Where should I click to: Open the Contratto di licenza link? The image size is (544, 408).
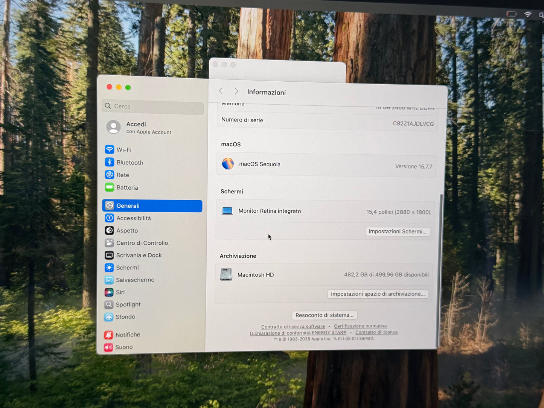(376, 332)
